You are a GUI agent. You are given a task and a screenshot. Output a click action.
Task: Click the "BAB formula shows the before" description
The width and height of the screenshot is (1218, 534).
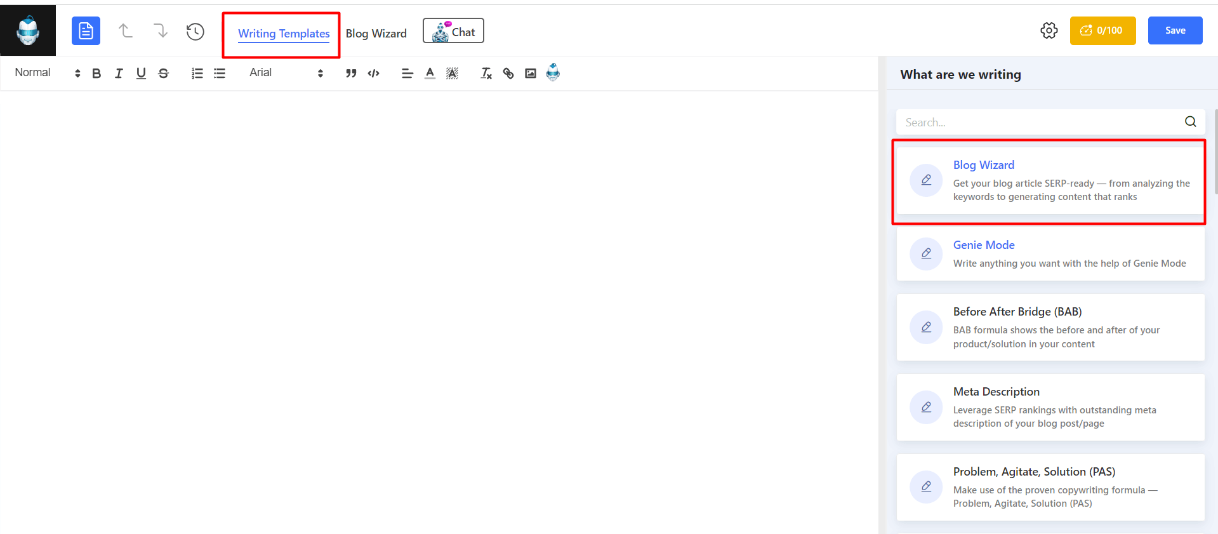click(x=1056, y=337)
